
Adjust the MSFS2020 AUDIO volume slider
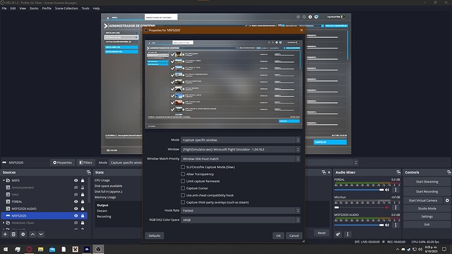[x=359, y=225]
